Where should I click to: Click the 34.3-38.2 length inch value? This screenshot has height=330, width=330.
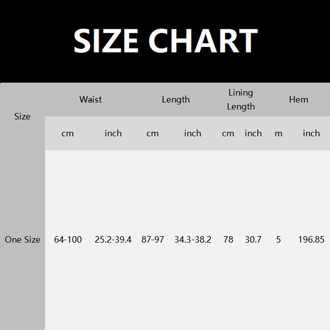coord(193,240)
